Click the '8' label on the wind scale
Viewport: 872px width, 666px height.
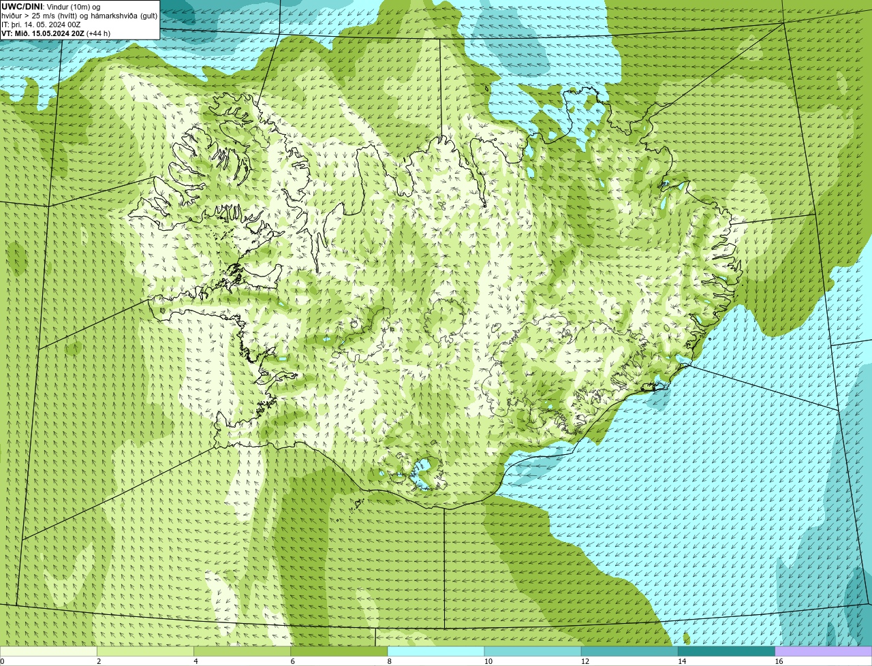(390, 661)
